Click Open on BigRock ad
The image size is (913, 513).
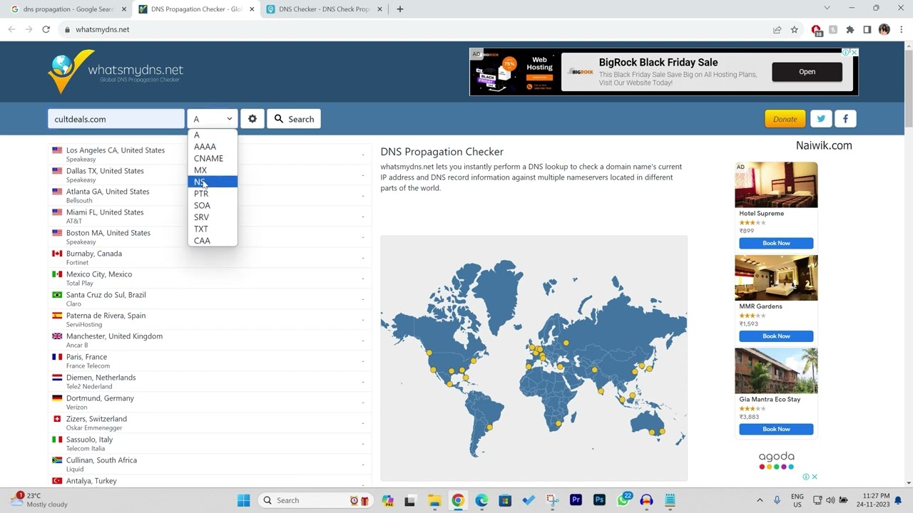coord(807,71)
